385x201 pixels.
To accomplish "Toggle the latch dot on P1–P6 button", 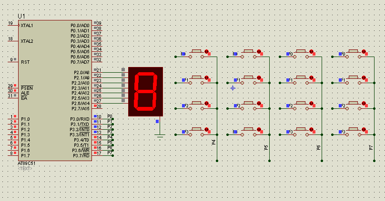I will click(311, 77).
